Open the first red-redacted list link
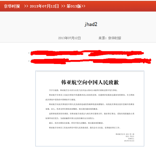The width and height of the screenshot is (156, 148). pyautogui.click(x=87, y=53)
